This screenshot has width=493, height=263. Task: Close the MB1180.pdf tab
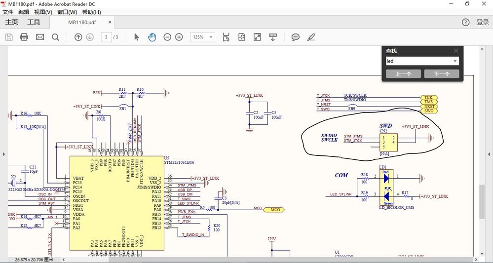click(110, 22)
